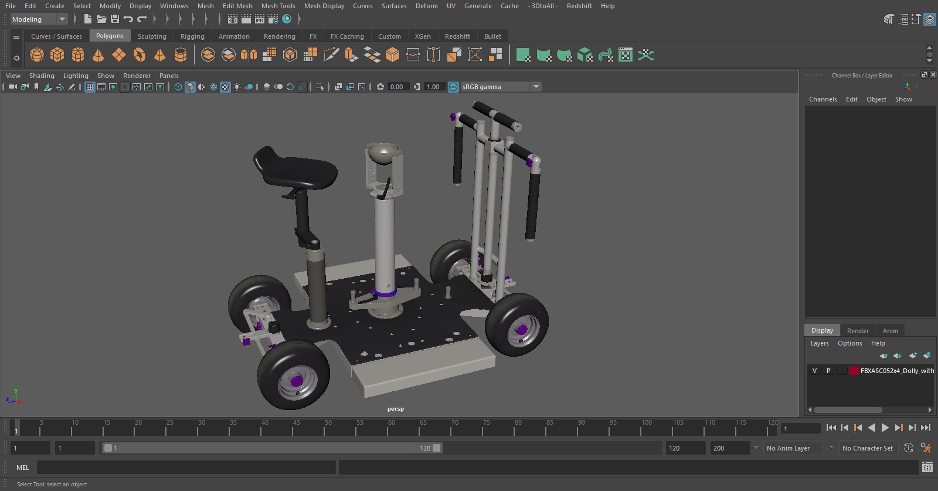The width and height of the screenshot is (938, 491).
Task: Go to end of playback range
Action: (x=926, y=428)
